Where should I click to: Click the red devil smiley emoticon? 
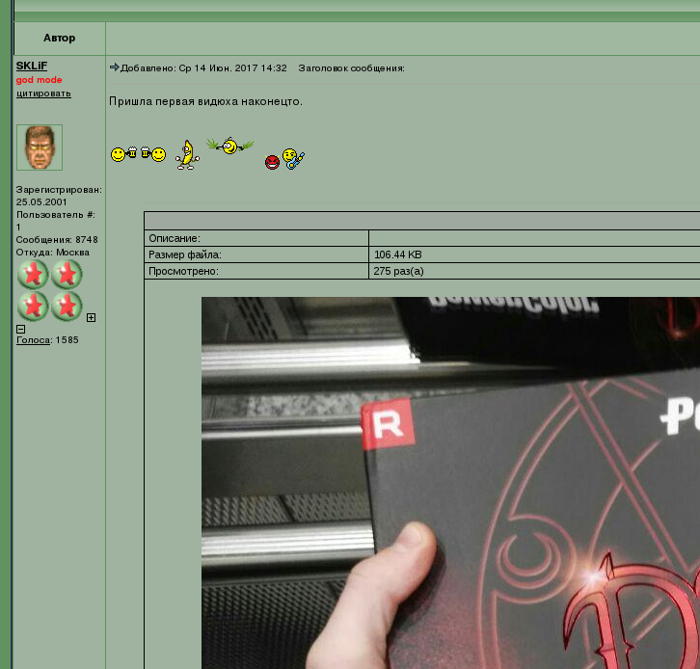pyautogui.click(x=272, y=162)
